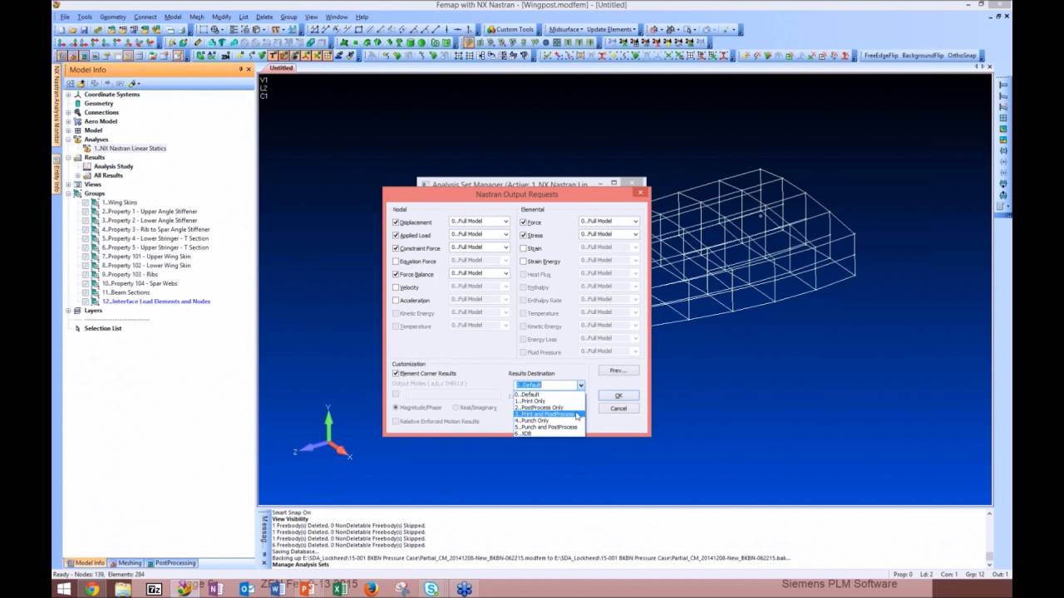The width and height of the screenshot is (1064, 598).
Task: Select the Analysis Study tree item
Action: click(x=113, y=166)
